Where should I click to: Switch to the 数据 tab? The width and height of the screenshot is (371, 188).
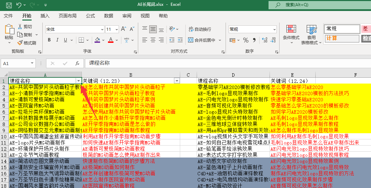click(x=108, y=16)
